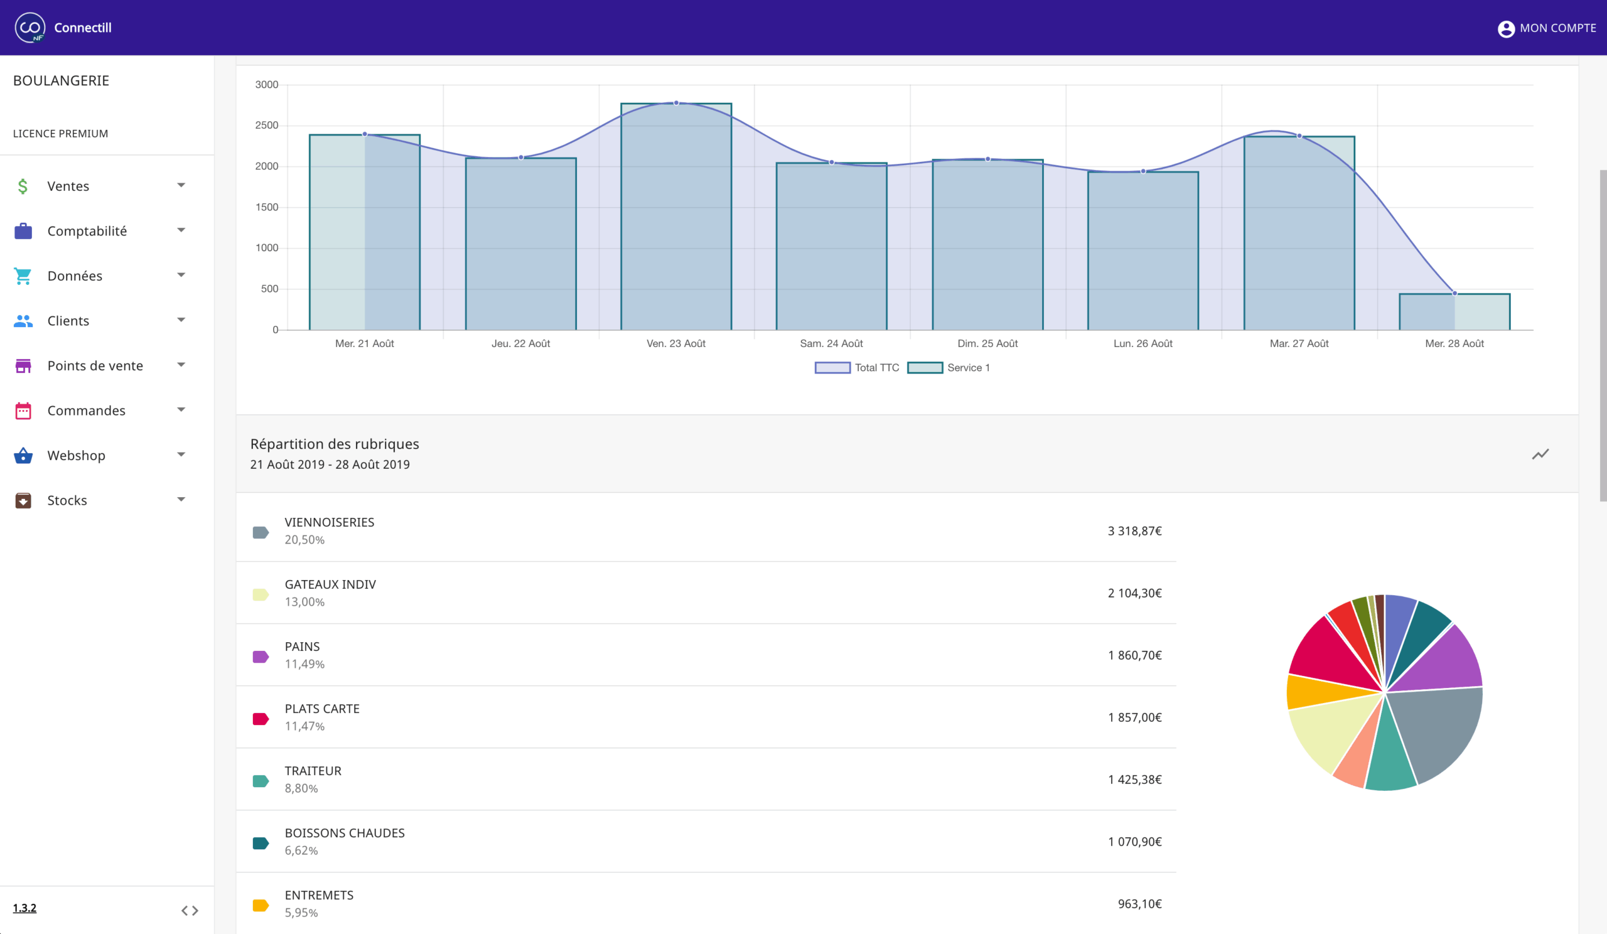Click the Comptabilité briefcase icon
1607x934 pixels.
pyautogui.click(x=23, y=231)
